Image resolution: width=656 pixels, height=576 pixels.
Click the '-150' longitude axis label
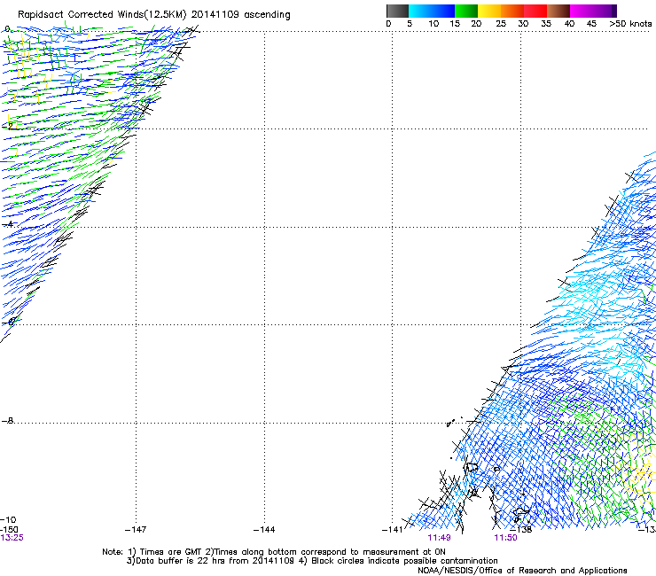pyautogui.click(x=10, y=530)
